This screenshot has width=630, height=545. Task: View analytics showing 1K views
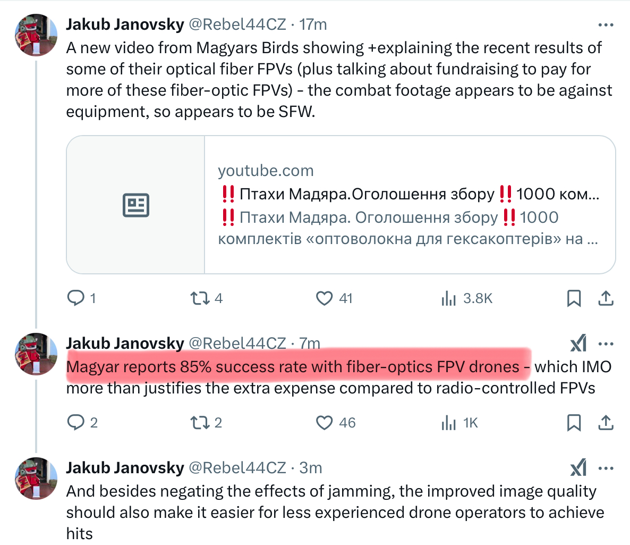(x=449, y=423)
